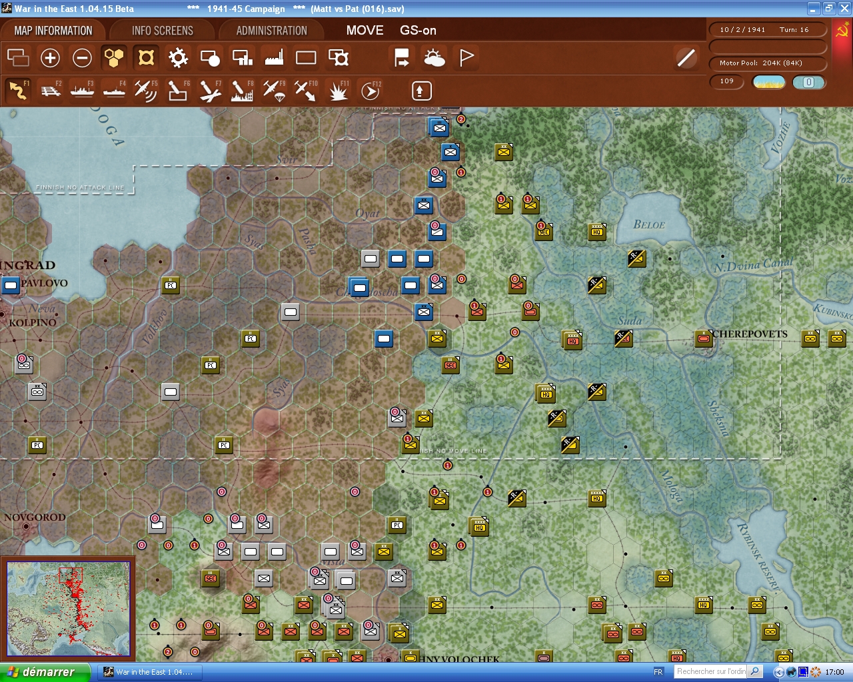Click the 109 value box
The image size is (853, 682).
(726, 81)
